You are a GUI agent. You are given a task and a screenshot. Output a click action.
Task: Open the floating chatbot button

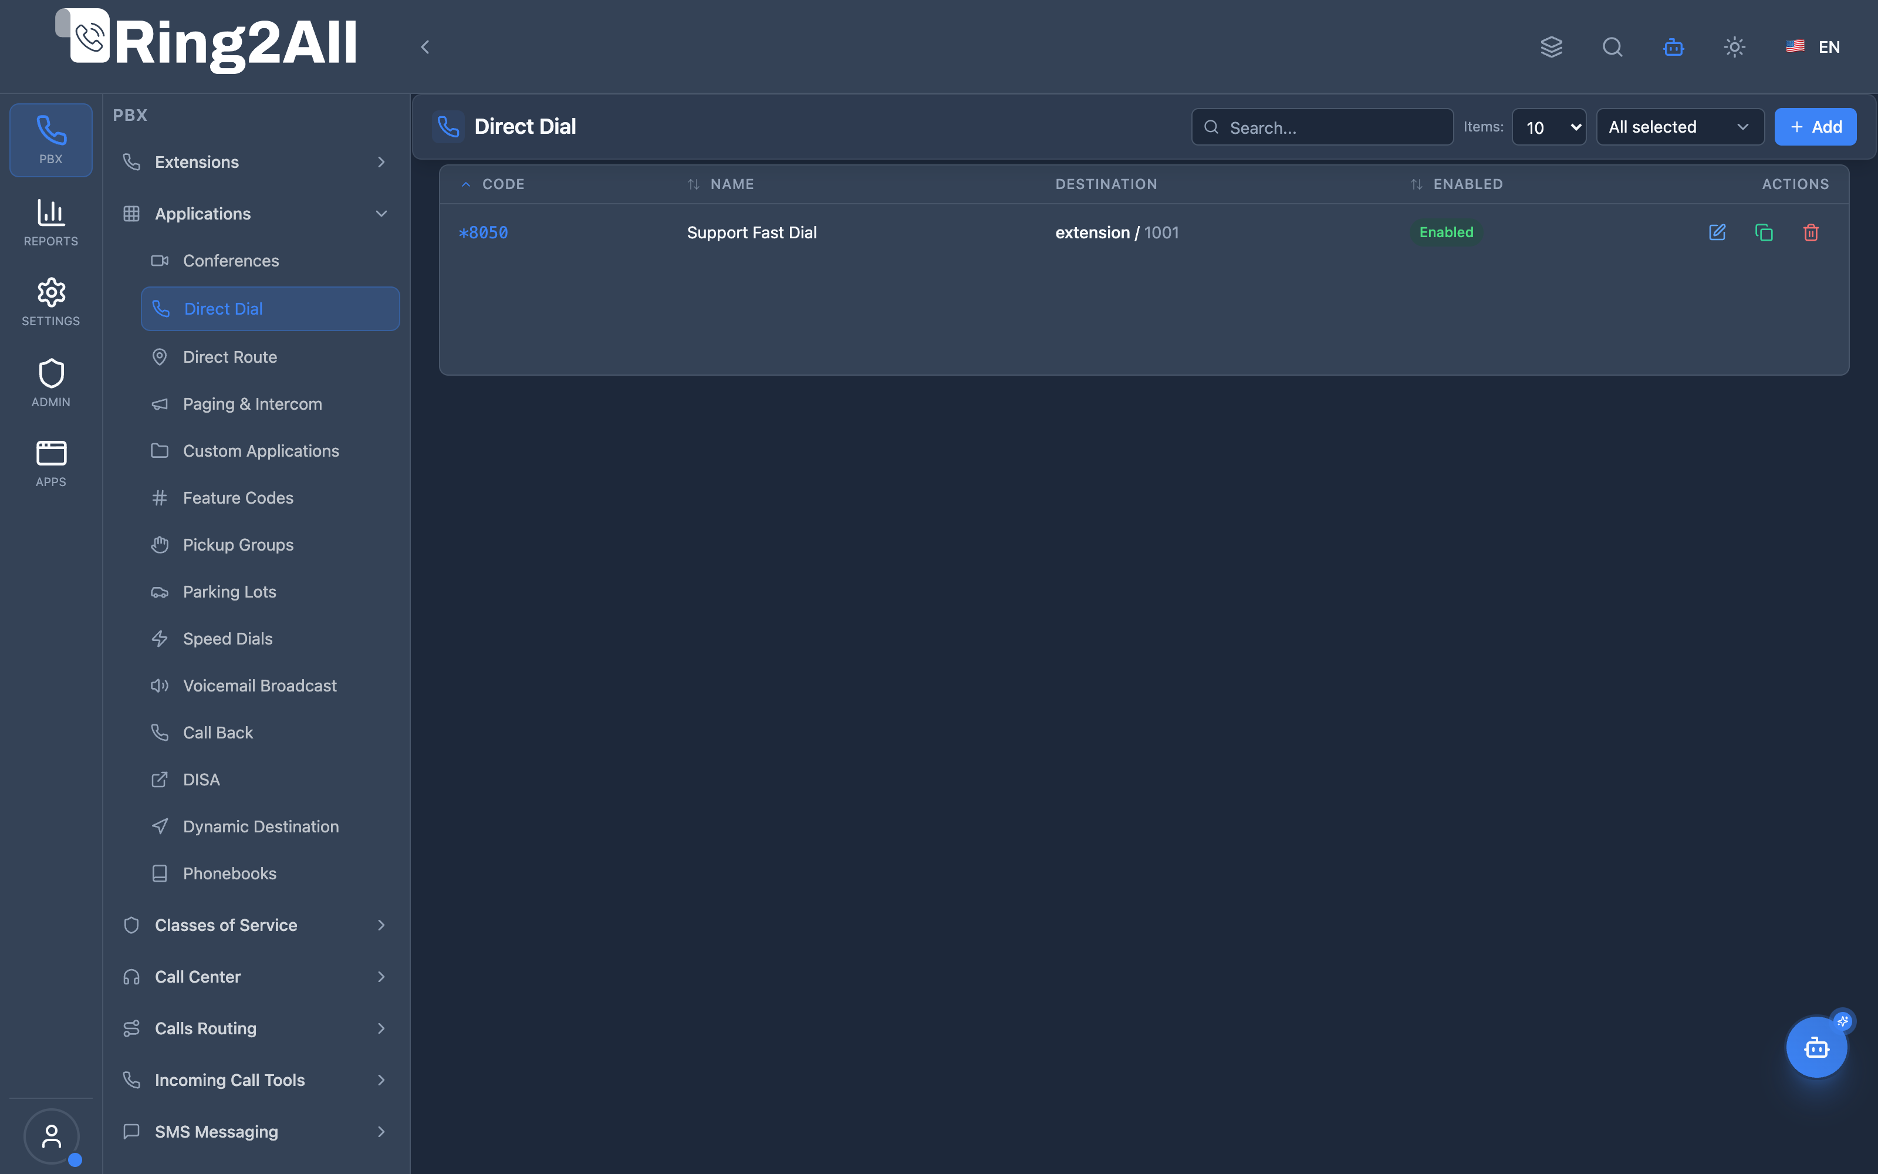pos(1816,1047)
